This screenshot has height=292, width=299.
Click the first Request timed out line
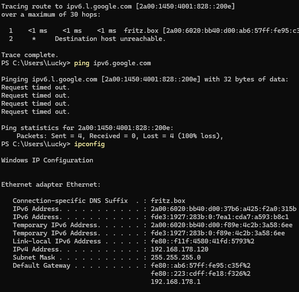pyautogui.click(x=36, y=87)
